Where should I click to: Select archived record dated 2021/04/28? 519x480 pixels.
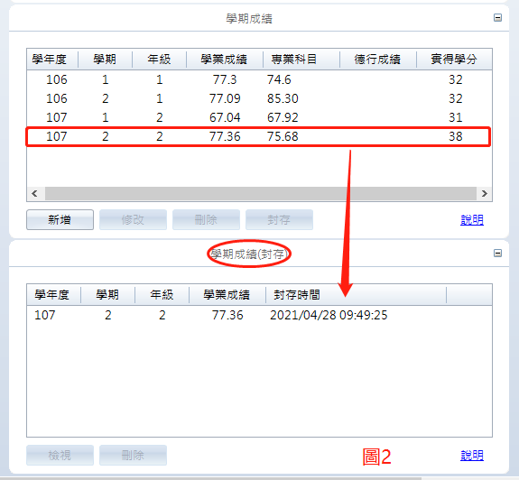coord(259,315)
